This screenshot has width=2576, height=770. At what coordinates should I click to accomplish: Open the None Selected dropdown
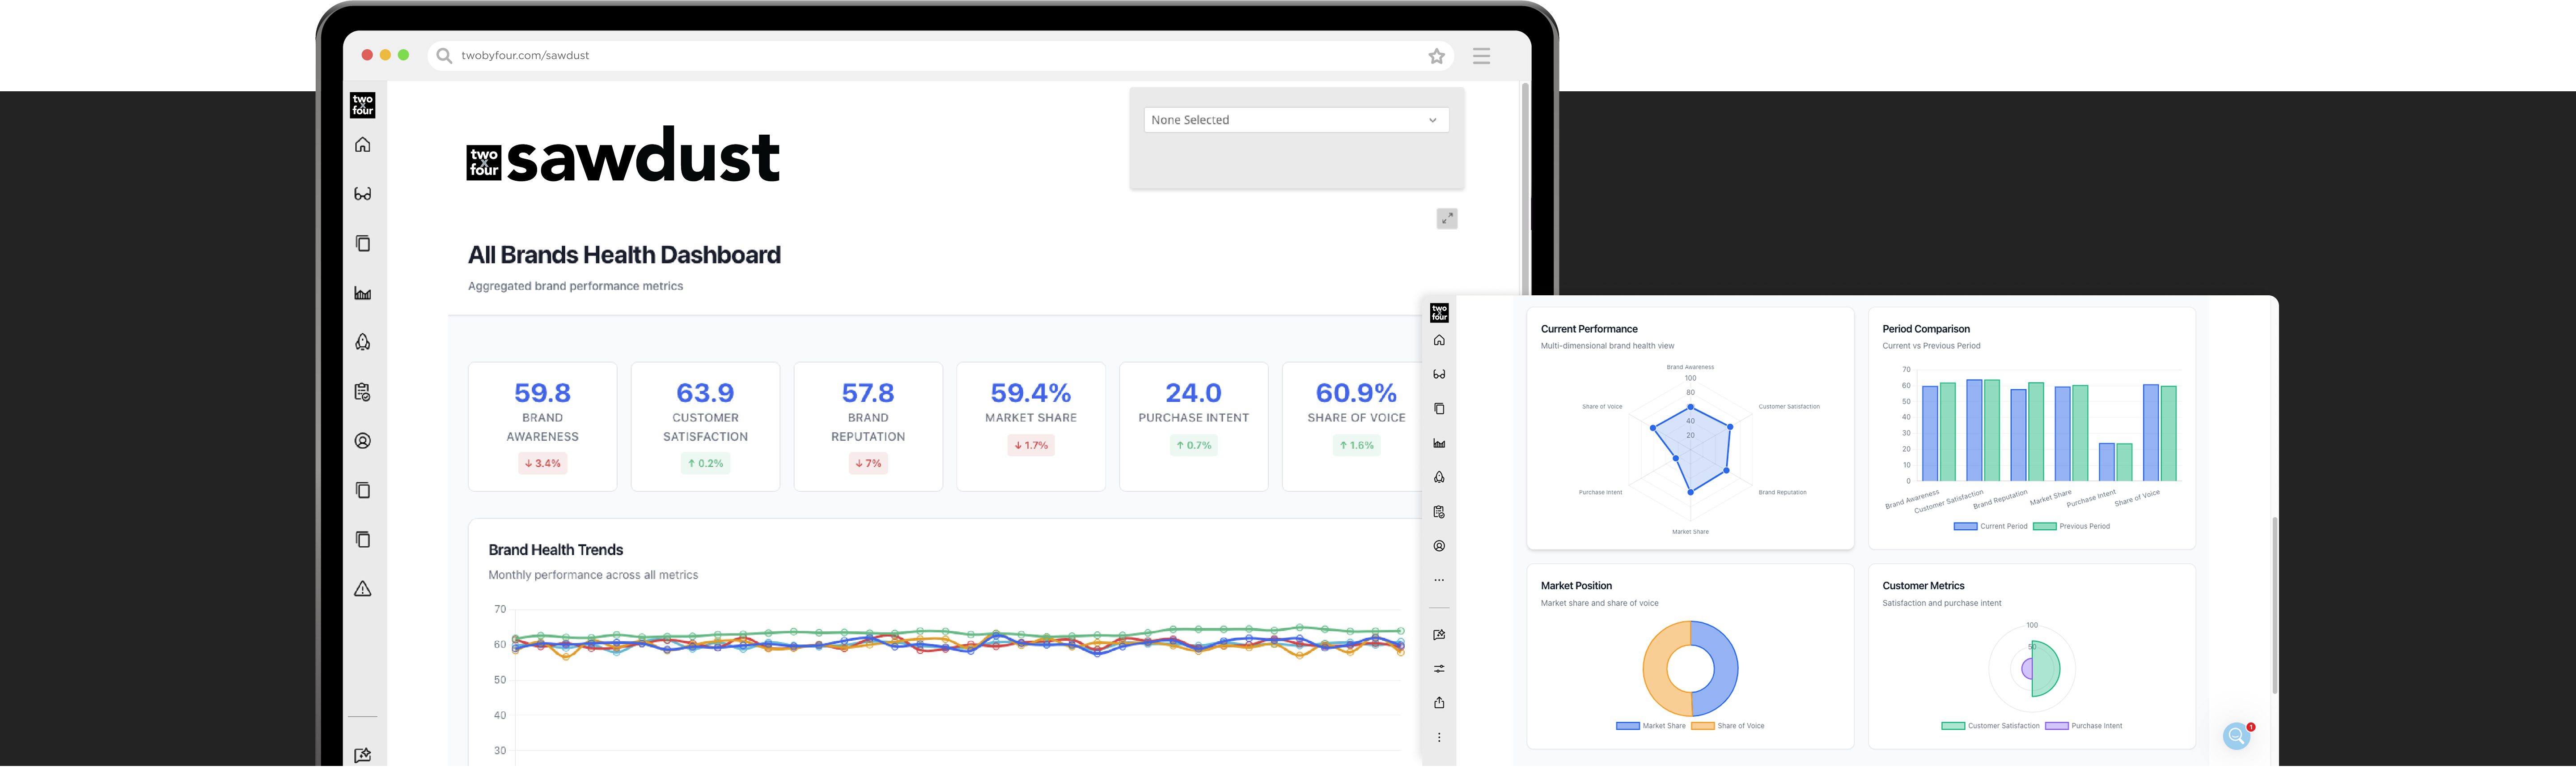click(1296, 120)
